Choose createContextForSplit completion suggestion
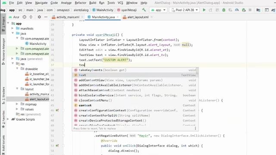The image size is (276, 155). tap(135, 115)
